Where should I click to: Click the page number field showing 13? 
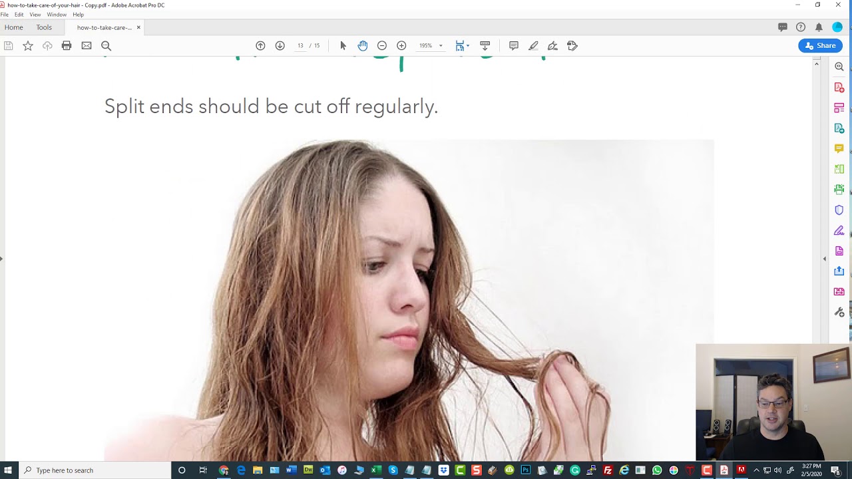pyautogui.click(x=300, y=46)
